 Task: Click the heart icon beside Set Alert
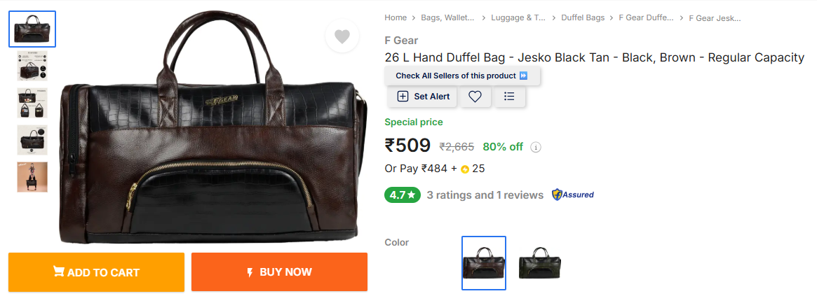point(475,96)
